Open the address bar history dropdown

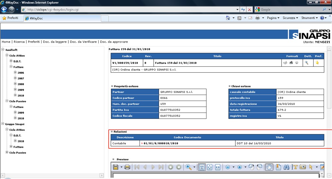pos(237,10)
